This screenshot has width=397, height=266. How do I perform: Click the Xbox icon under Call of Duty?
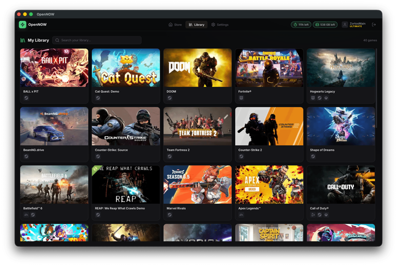[326, 215]
